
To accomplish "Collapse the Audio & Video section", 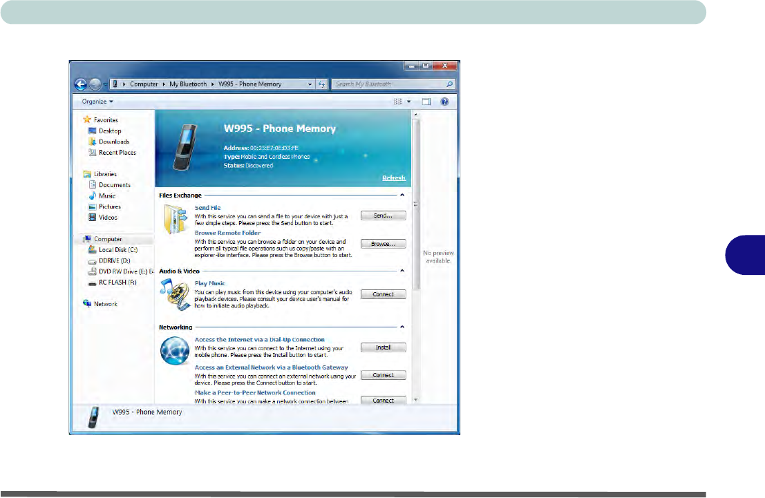I will (402, 271).
